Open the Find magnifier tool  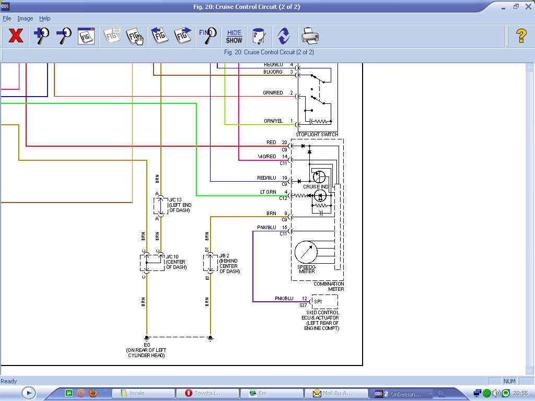(x=207, y=36)
